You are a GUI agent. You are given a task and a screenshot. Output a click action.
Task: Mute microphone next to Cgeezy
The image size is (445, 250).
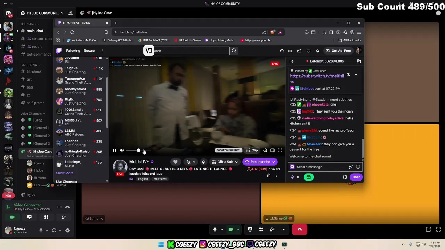coord(41,230)
